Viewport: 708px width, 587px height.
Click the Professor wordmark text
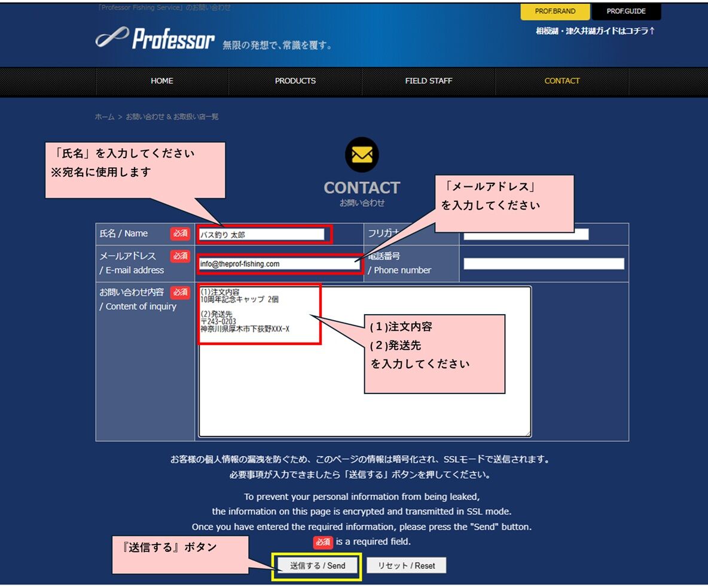click(x=173, y=38)
